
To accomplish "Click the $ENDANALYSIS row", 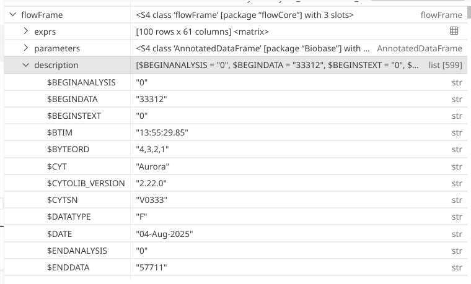I will coord(77,251).
